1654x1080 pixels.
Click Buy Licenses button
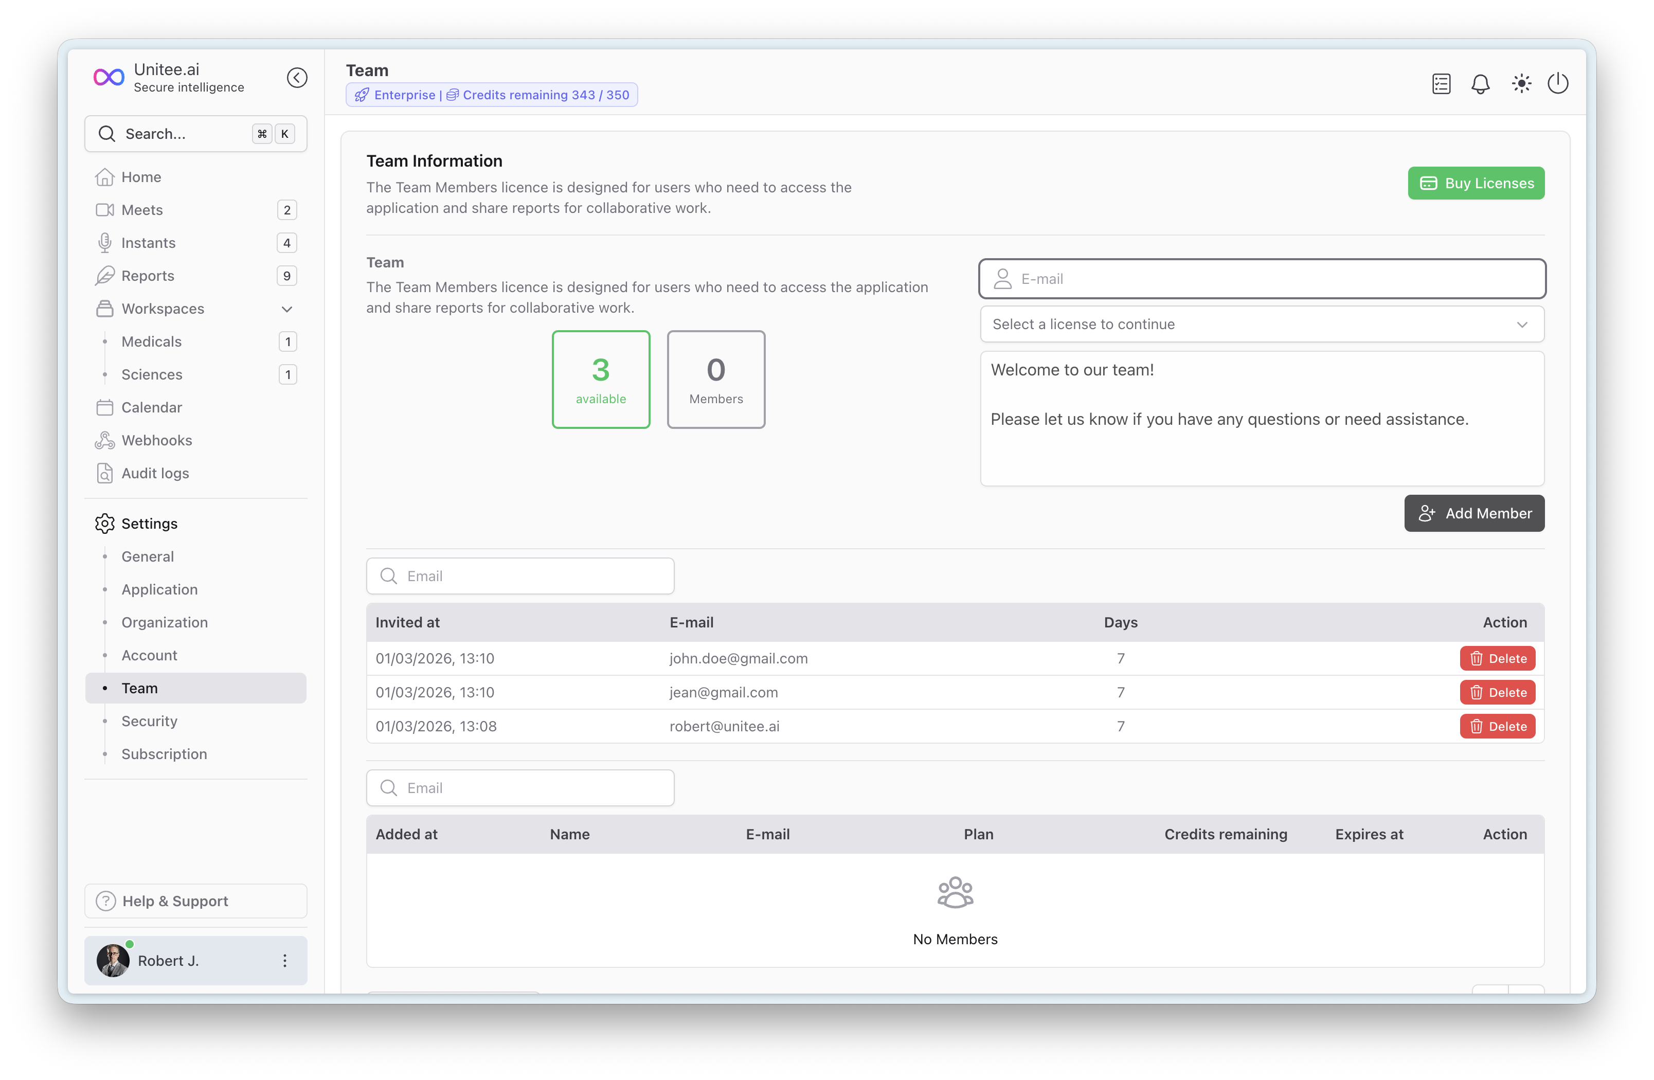1476,184
